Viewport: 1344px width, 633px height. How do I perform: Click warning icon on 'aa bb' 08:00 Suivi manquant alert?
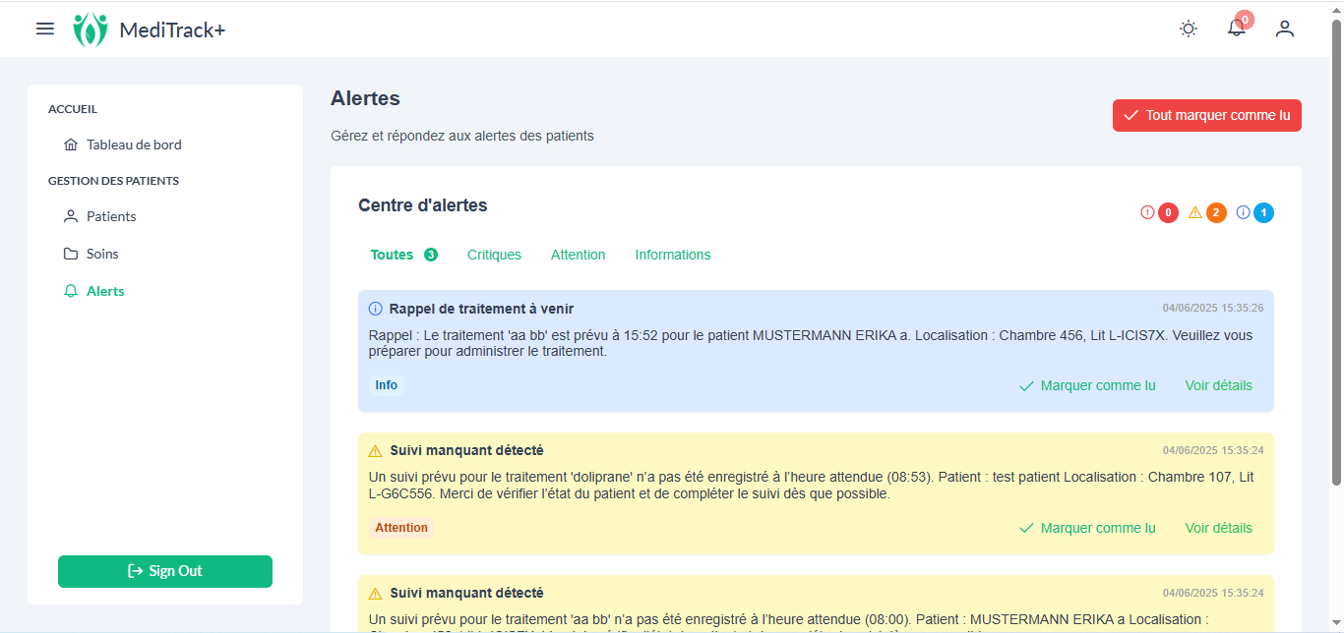(375, 594)
